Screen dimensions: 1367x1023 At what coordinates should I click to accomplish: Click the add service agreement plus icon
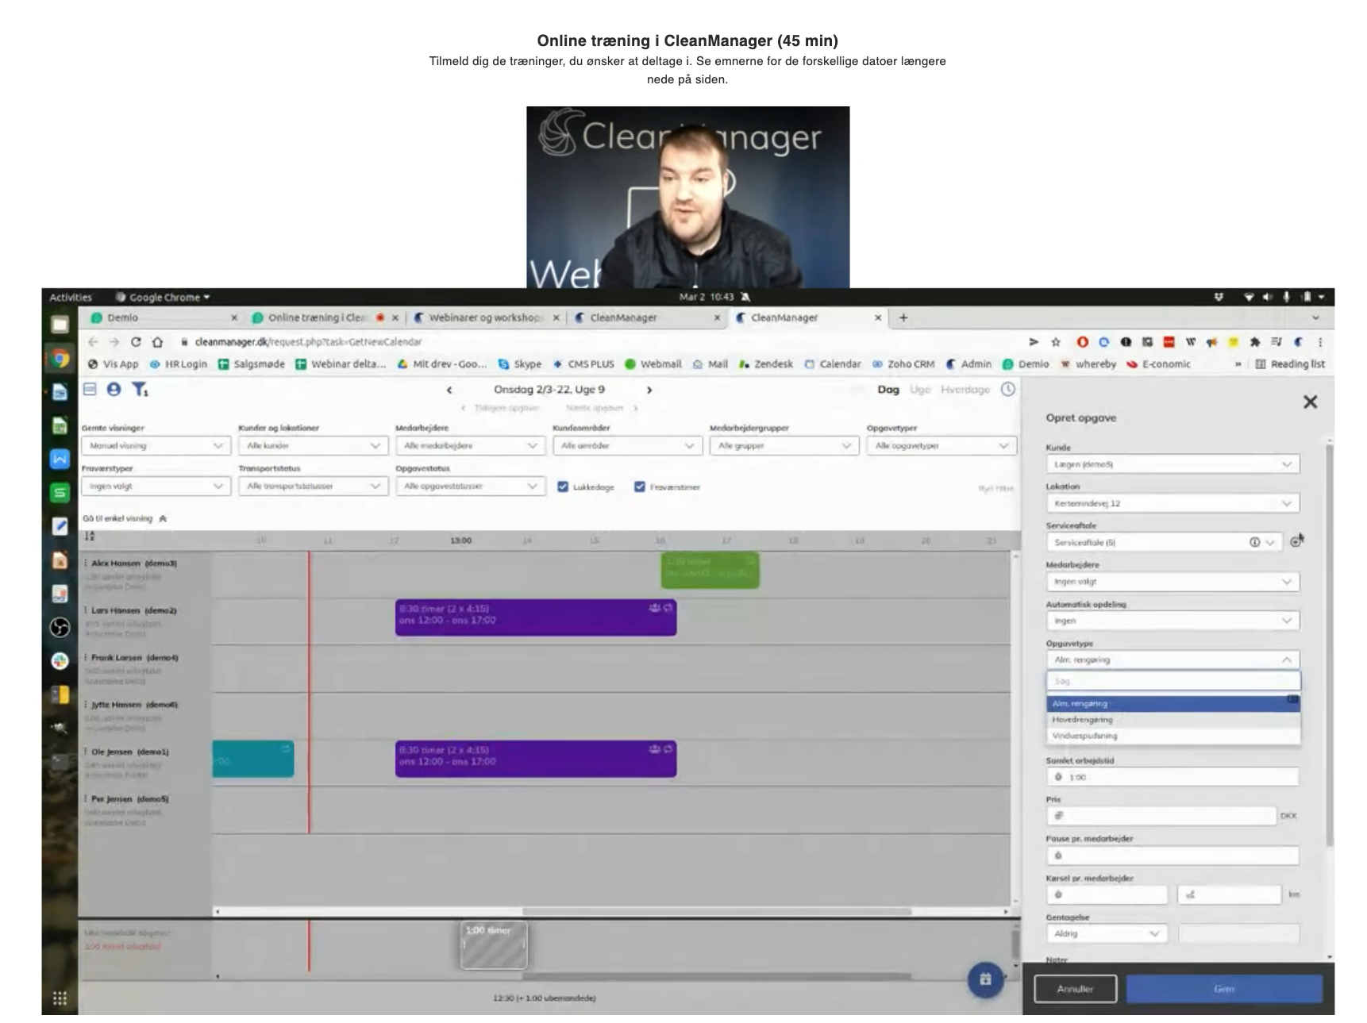click(1296, 541)
